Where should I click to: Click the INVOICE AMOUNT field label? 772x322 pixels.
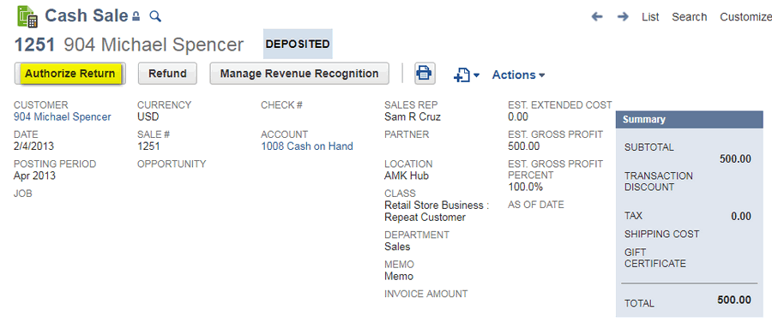pyautogui.click(x=425, y=294)
